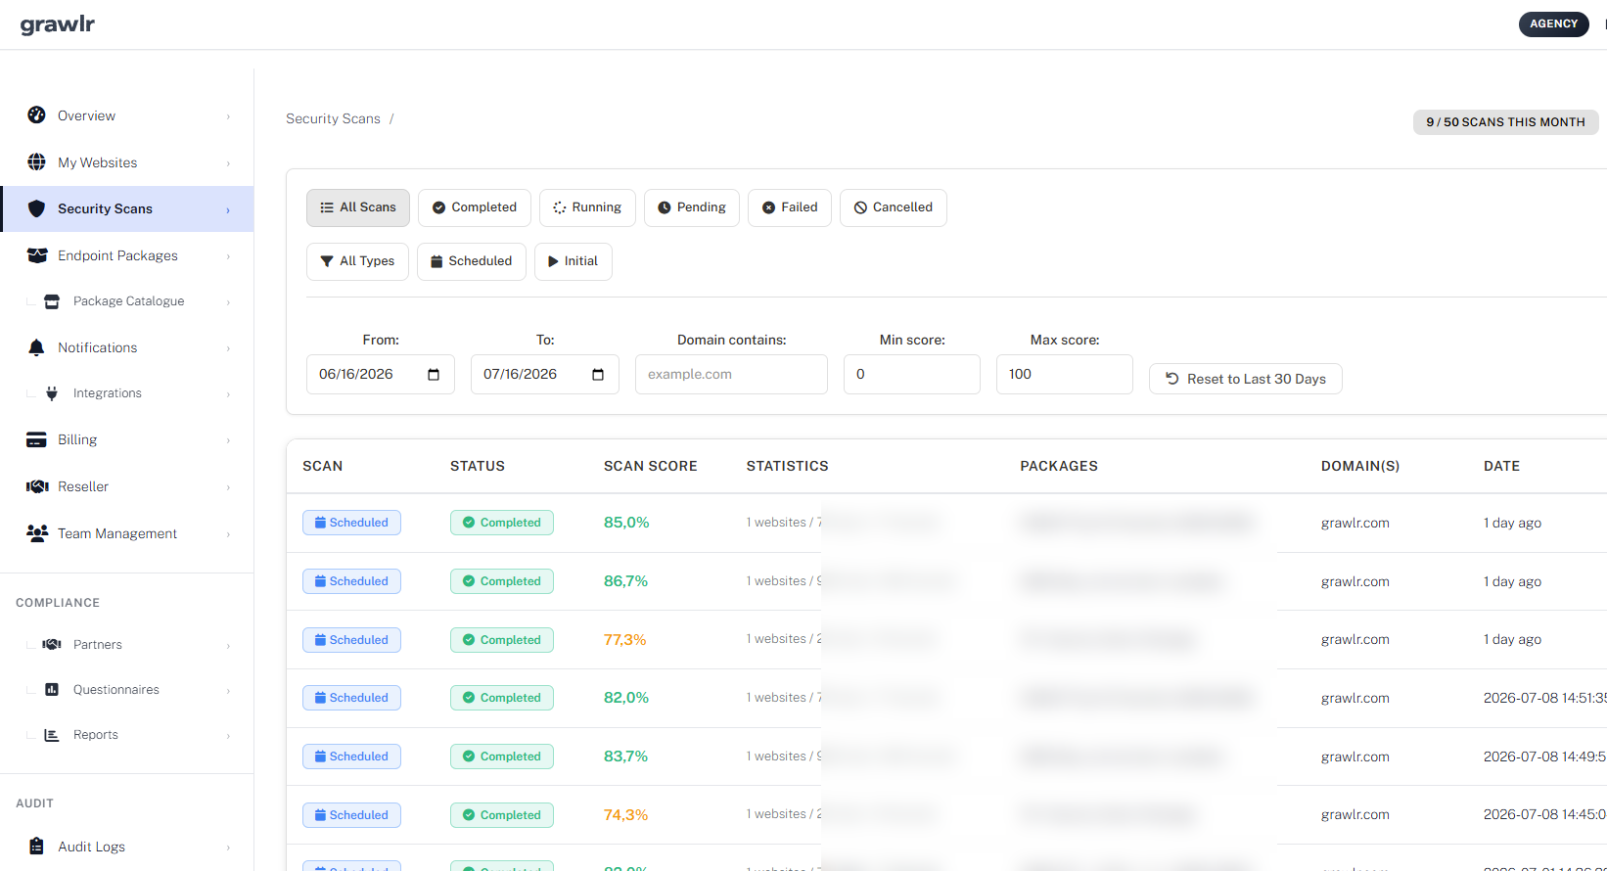1607x871 pixels.
Task: Click the 77,3% scan score
Action: [625, 640]
